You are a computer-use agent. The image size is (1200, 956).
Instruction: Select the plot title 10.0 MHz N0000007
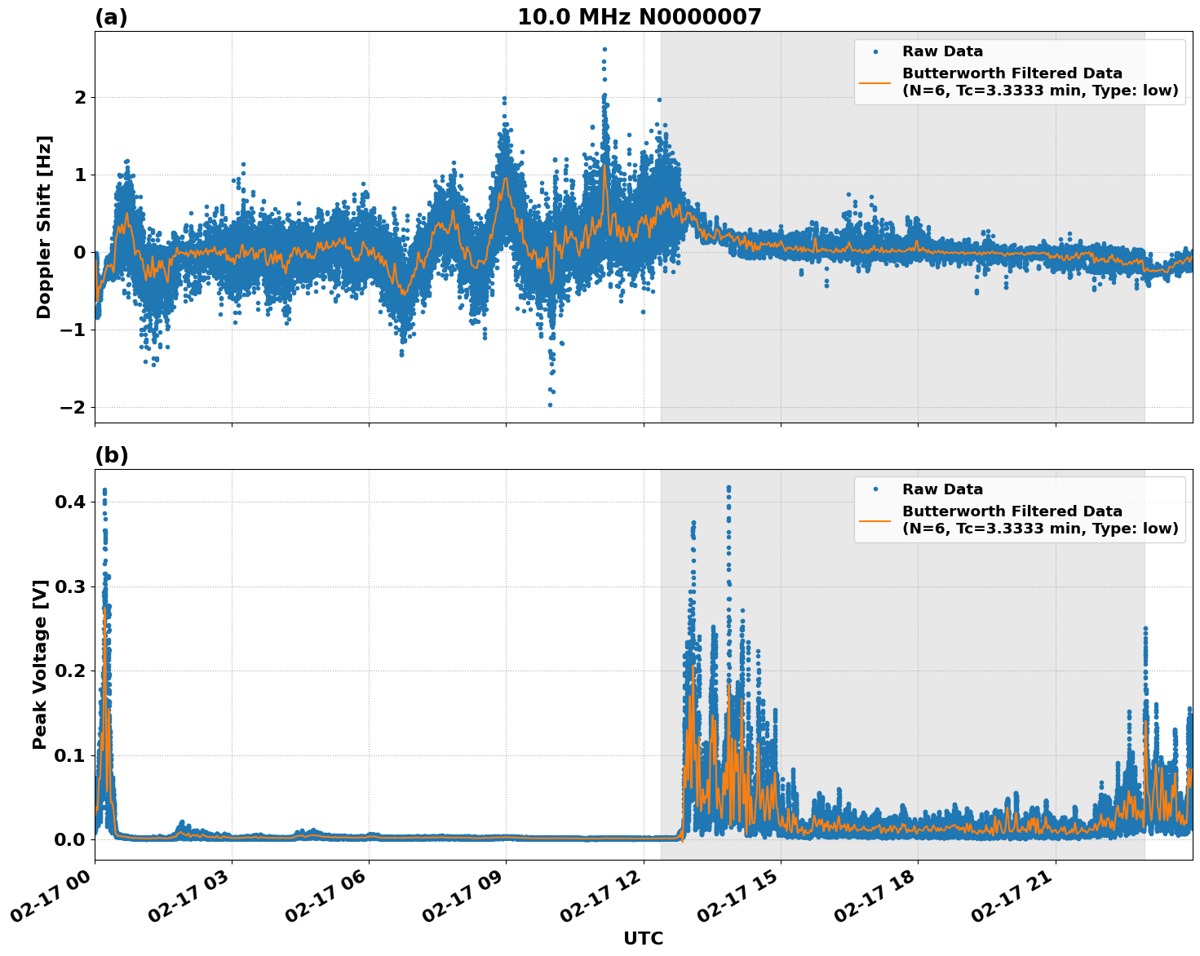tap(641, 16)
